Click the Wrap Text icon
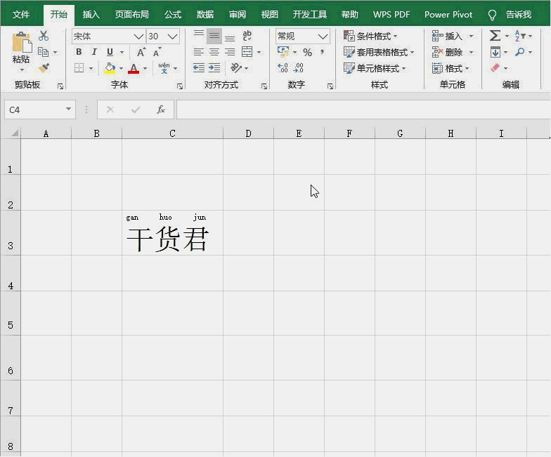 point(247,35)
